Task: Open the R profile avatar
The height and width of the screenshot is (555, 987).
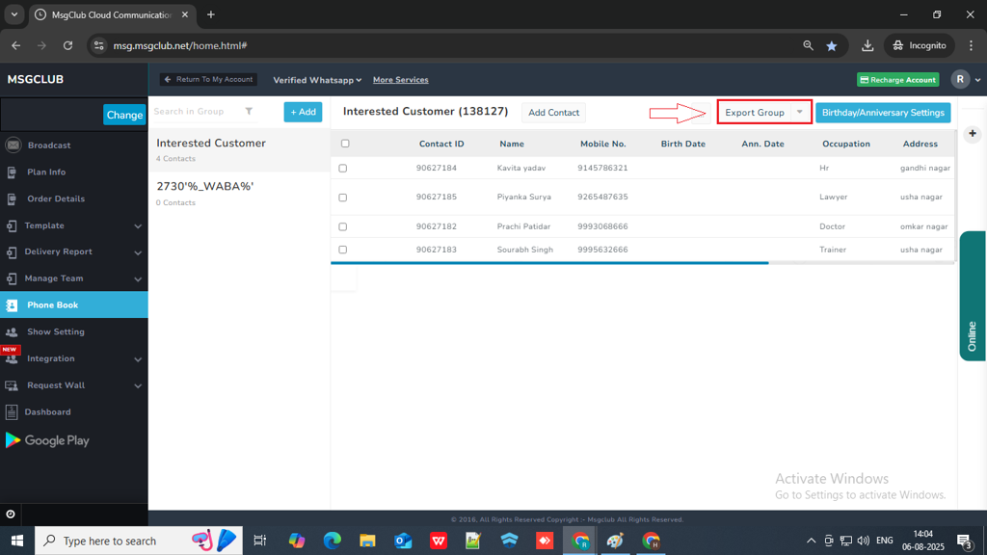Action: pyautogui.click(x=960, y=79)
